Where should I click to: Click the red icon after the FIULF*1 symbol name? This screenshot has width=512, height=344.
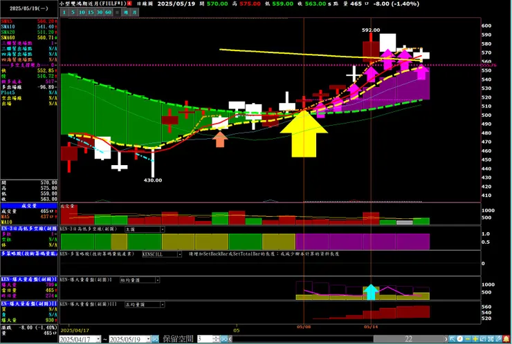point(129,3)
